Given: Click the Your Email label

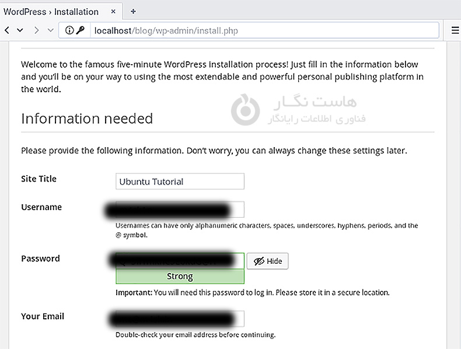Looking at the screenshot, I should tap(43, 316).
